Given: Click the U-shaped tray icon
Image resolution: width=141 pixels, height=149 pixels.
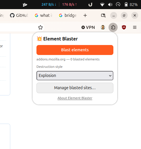Looking at the screenshot, I should [x=90, y=5].
